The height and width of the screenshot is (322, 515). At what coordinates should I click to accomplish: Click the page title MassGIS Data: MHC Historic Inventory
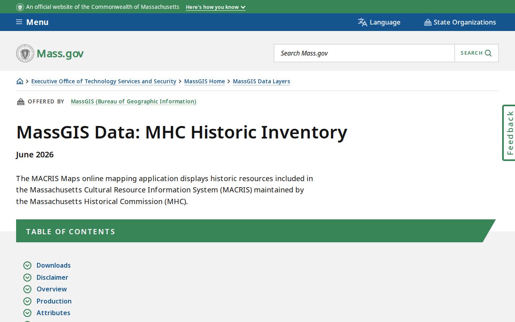click(181, 132)
